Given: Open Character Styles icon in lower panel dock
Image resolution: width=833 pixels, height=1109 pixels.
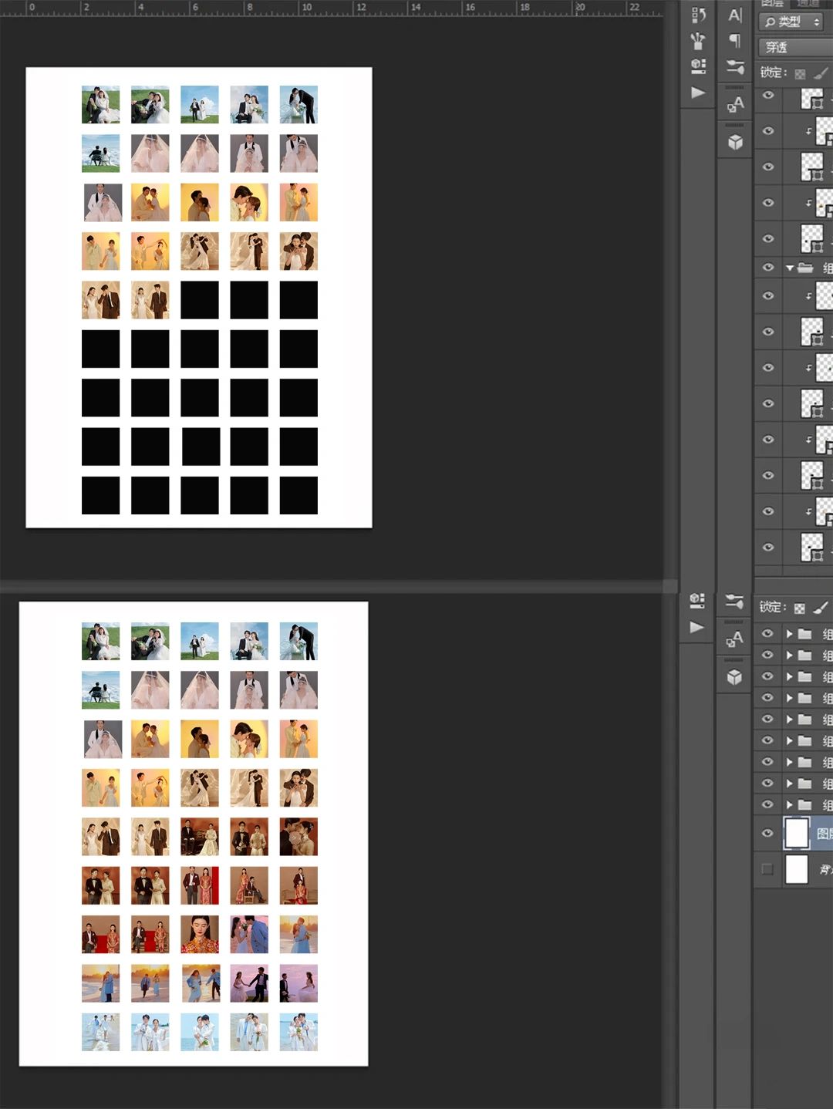Looking at the screenshot, I should click(x=734, y=639).
